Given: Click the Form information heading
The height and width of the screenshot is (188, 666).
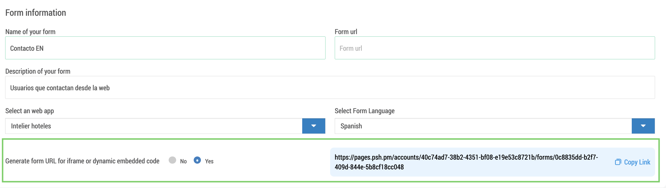Looking at the screenshot, I should [36, 13].
